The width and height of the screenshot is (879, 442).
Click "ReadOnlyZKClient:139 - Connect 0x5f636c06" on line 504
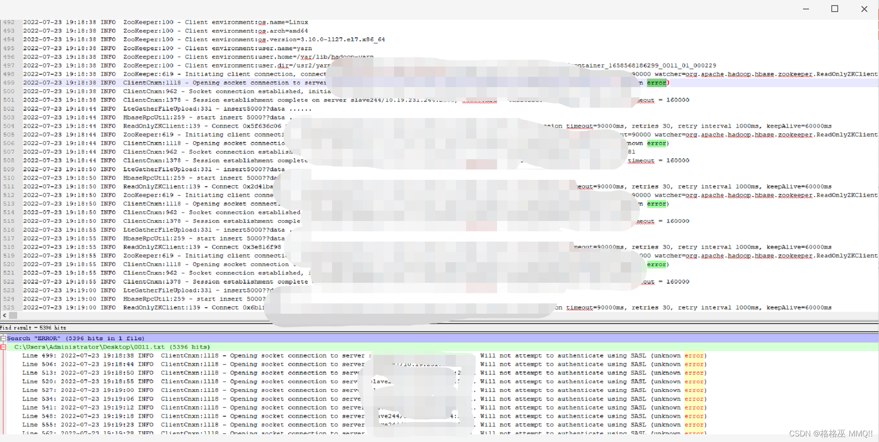202,126
